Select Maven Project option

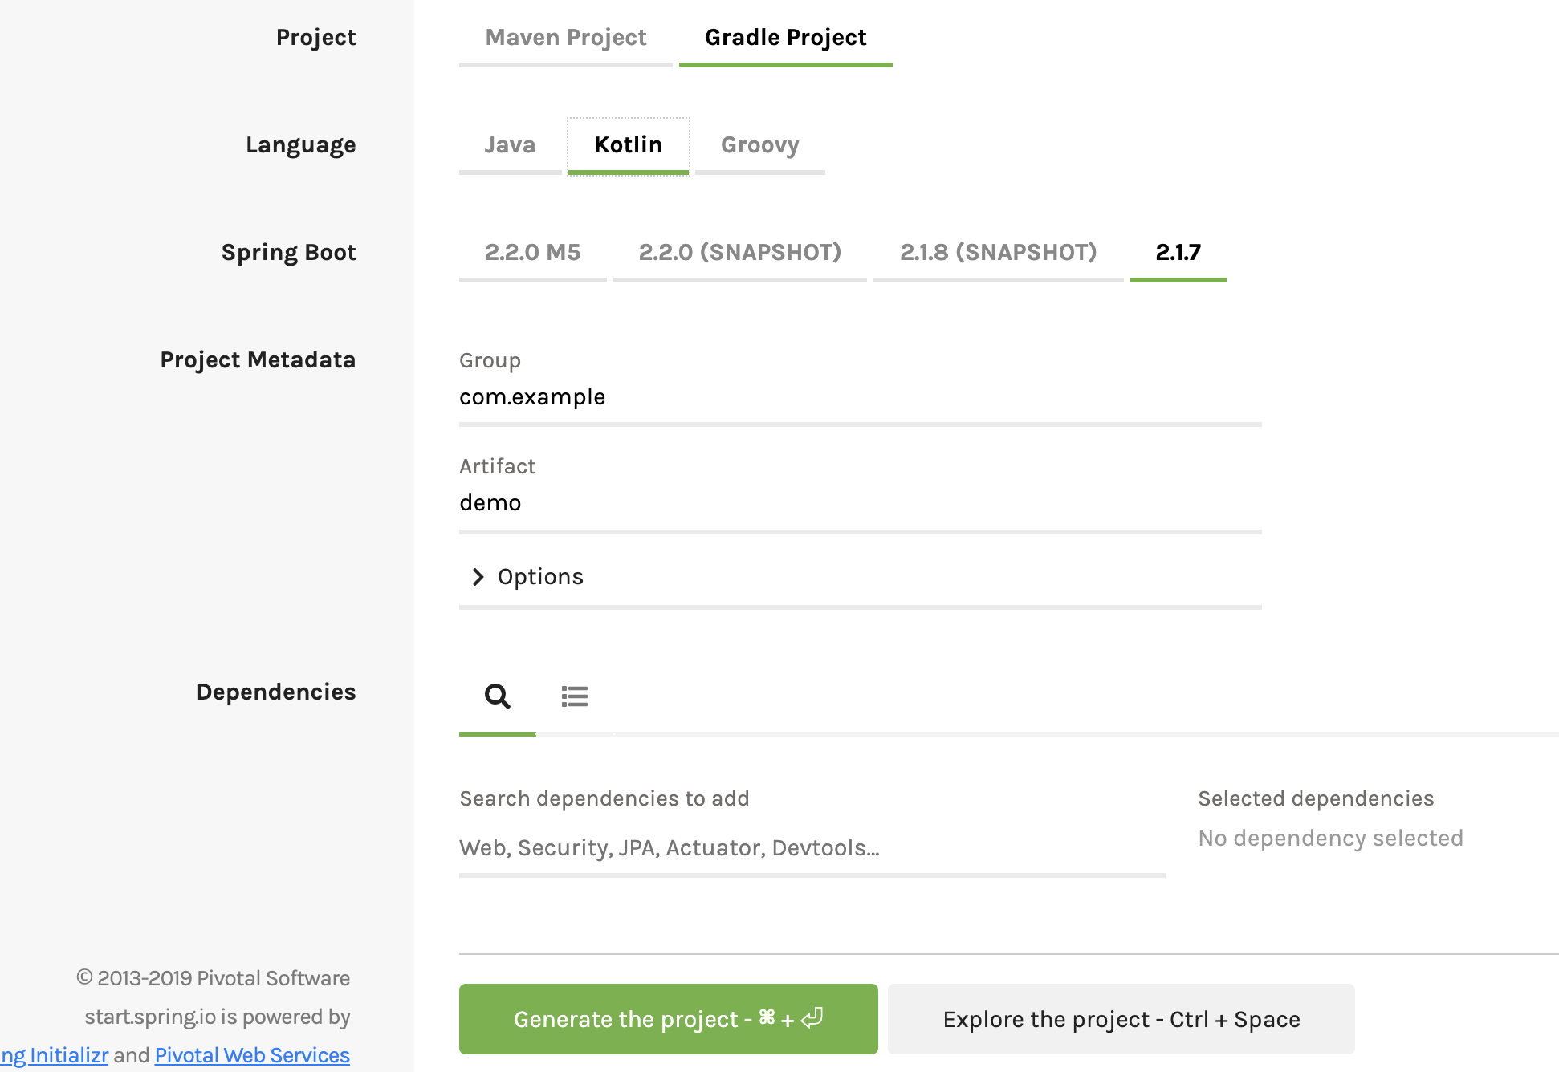565,38
